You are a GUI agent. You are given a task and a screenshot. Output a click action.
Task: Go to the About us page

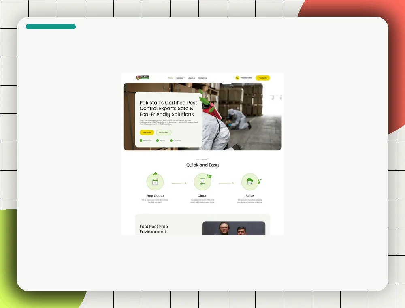192,78
